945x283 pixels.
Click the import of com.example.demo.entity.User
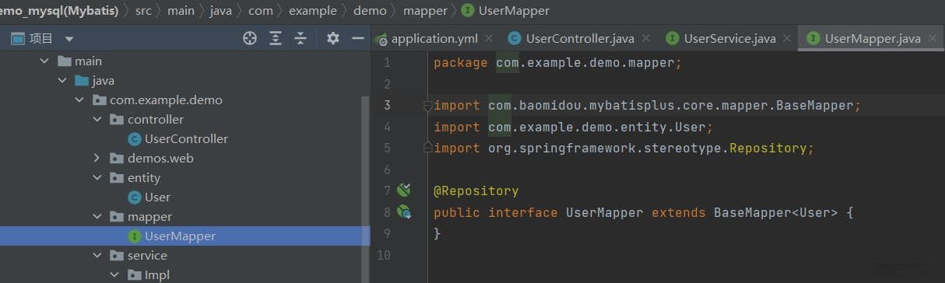[x=574, y=127]
